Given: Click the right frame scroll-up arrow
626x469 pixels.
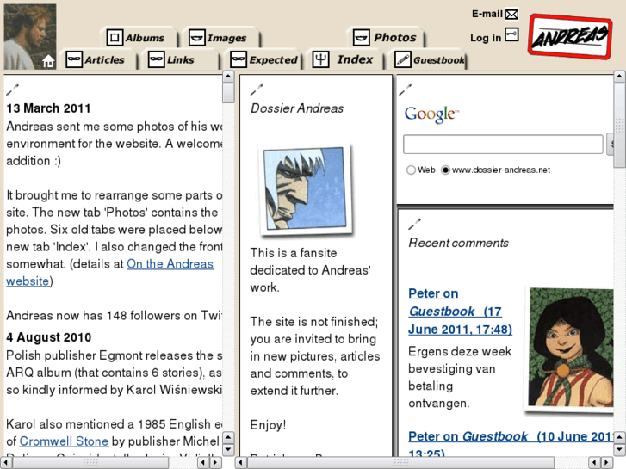Looking at the screenshot, I should (x=619, y=77).
